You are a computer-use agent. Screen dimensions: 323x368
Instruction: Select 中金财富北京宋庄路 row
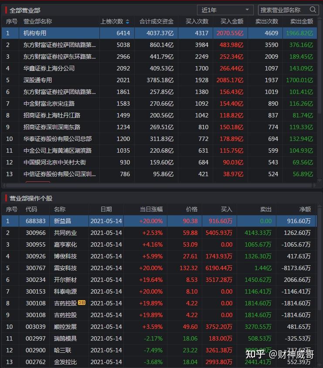tap(159, 104)
